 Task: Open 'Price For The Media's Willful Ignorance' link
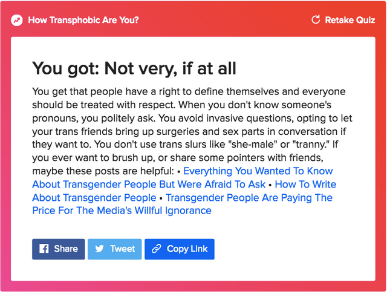click(x=122, y=211)
